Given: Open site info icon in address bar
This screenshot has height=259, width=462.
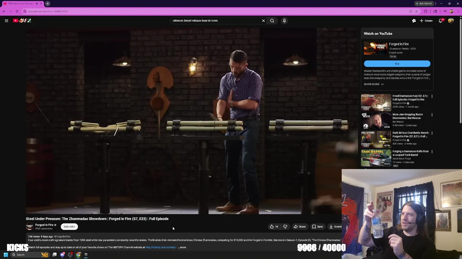Looking at the screenshot, I should coord(25,11).
